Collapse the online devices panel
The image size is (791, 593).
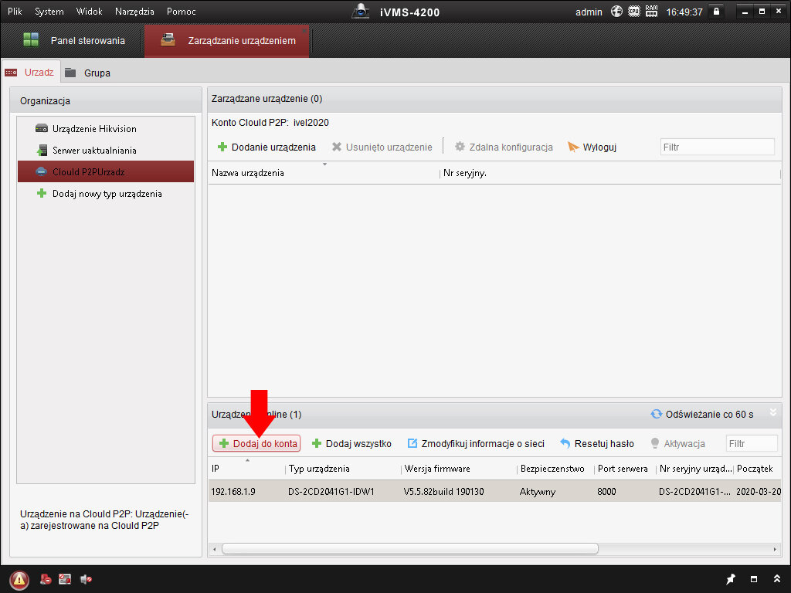point(772,413)
